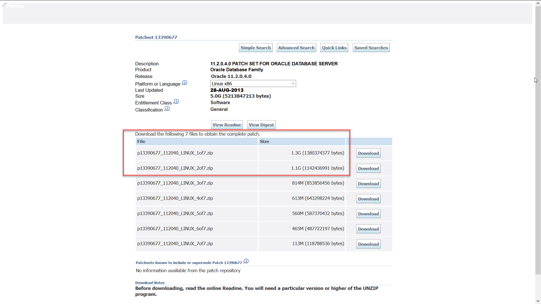541x304 pixels.
Task: Open the Entitlement Class info tooltip
Action: click(x=176, y=101)
